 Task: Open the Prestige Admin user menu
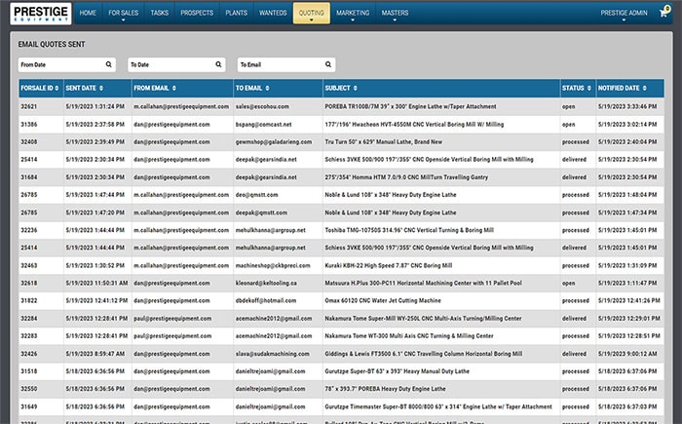(x=624, y=13)
